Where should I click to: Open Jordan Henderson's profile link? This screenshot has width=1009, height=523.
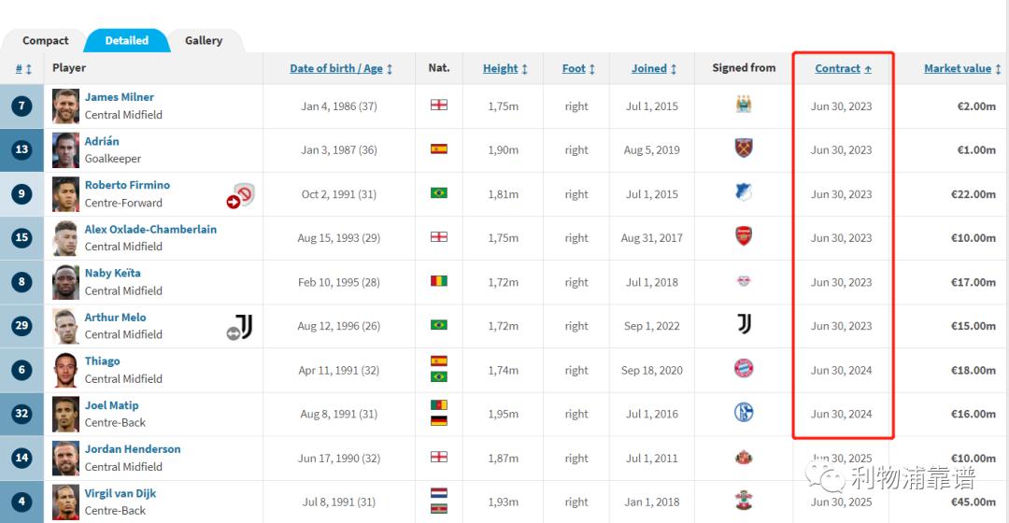click(x=133, y=449)
